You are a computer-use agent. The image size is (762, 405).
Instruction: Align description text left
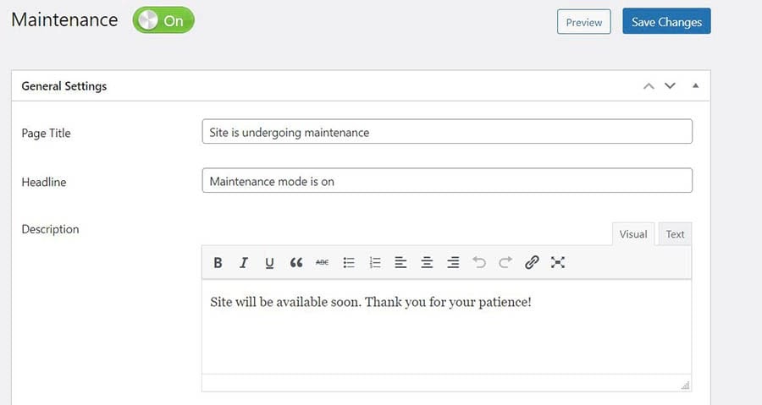[400, 263]
